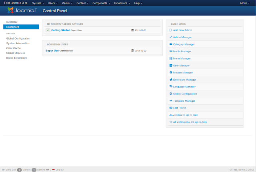Expand the Menus dropdown

[x=67, y=3]
